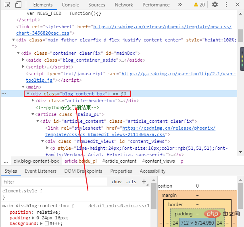244x227 pixels.
Task: Click the border label in box model
Action: click(175, 204)
